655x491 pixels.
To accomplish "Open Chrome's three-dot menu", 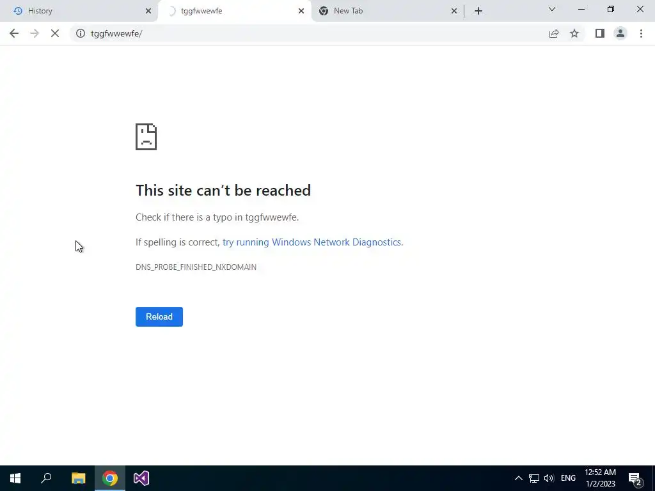I will tap(641, 33).
